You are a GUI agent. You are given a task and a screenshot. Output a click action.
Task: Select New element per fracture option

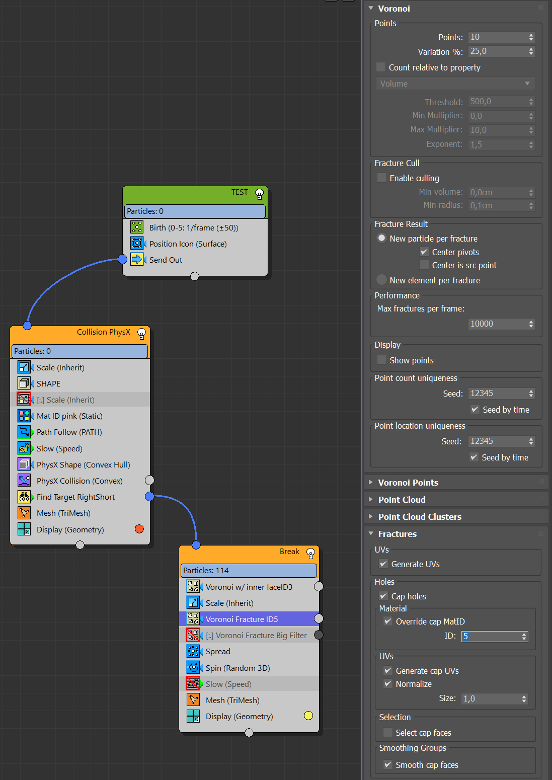382,280
